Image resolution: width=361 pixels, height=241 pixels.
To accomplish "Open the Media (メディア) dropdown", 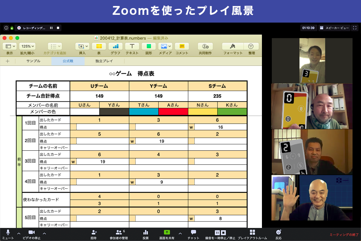I will [x=165, y=46].
